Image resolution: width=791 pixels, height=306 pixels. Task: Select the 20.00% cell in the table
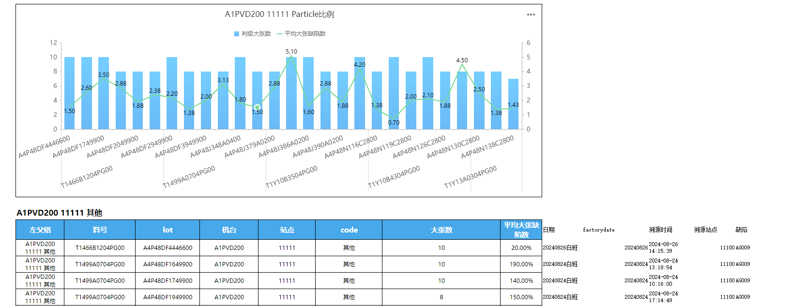click(521, 248)
